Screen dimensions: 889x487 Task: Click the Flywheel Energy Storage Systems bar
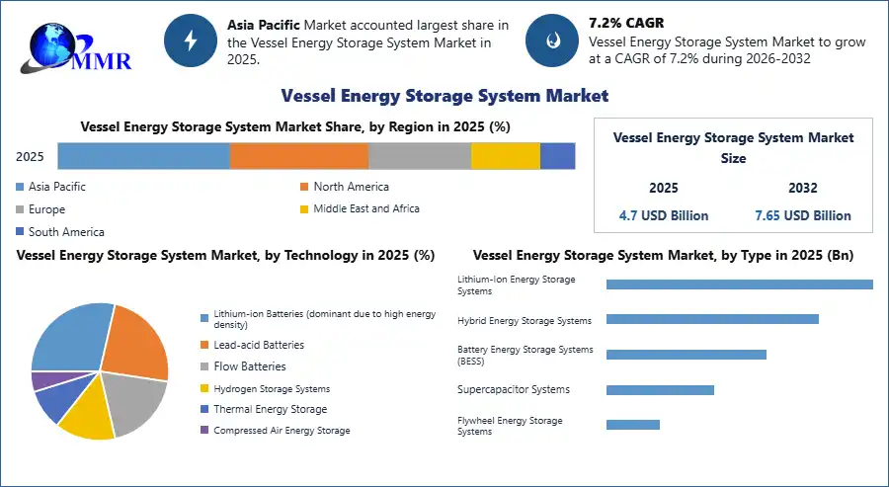(x=633, y=425)
